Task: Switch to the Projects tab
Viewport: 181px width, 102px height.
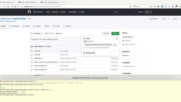Action: click(x=37, y=26)
